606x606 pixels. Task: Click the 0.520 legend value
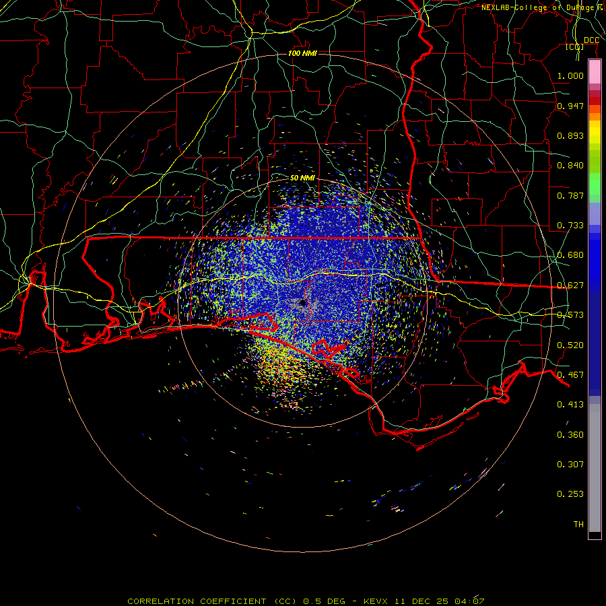[x=570, y=345]
